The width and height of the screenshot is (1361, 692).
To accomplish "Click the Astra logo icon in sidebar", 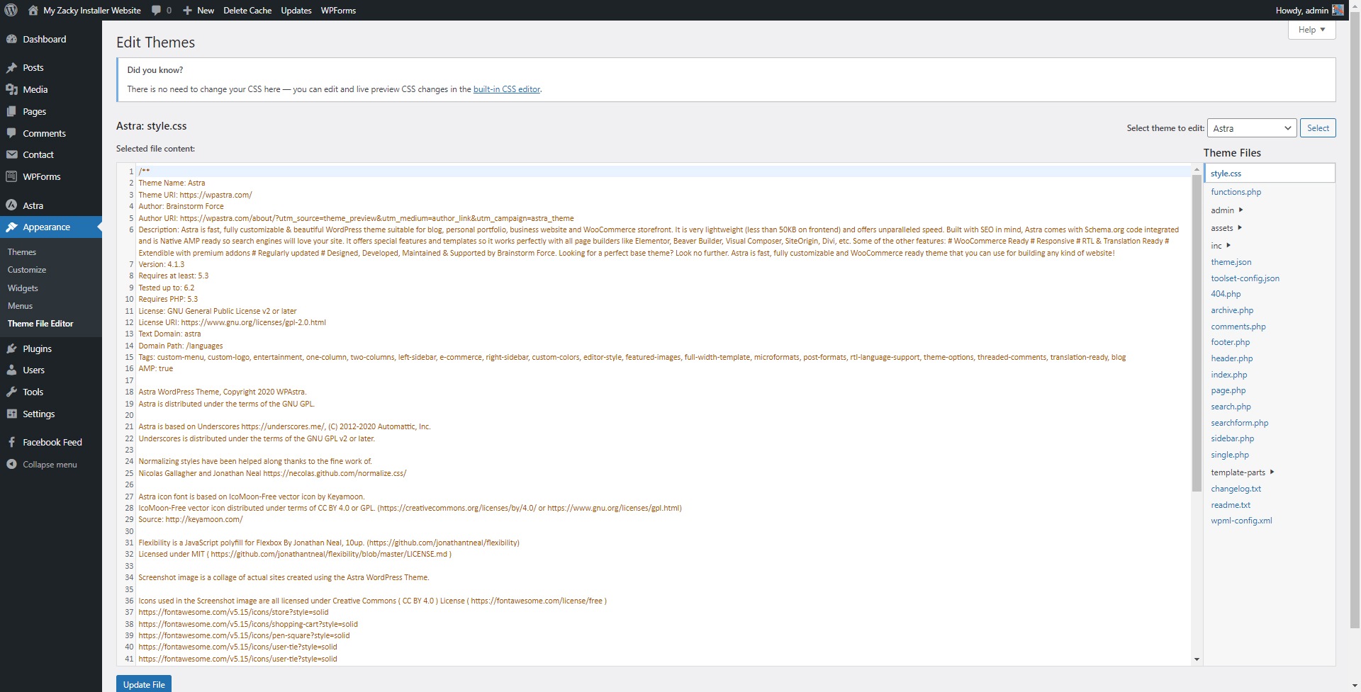I will pos(11,205).
